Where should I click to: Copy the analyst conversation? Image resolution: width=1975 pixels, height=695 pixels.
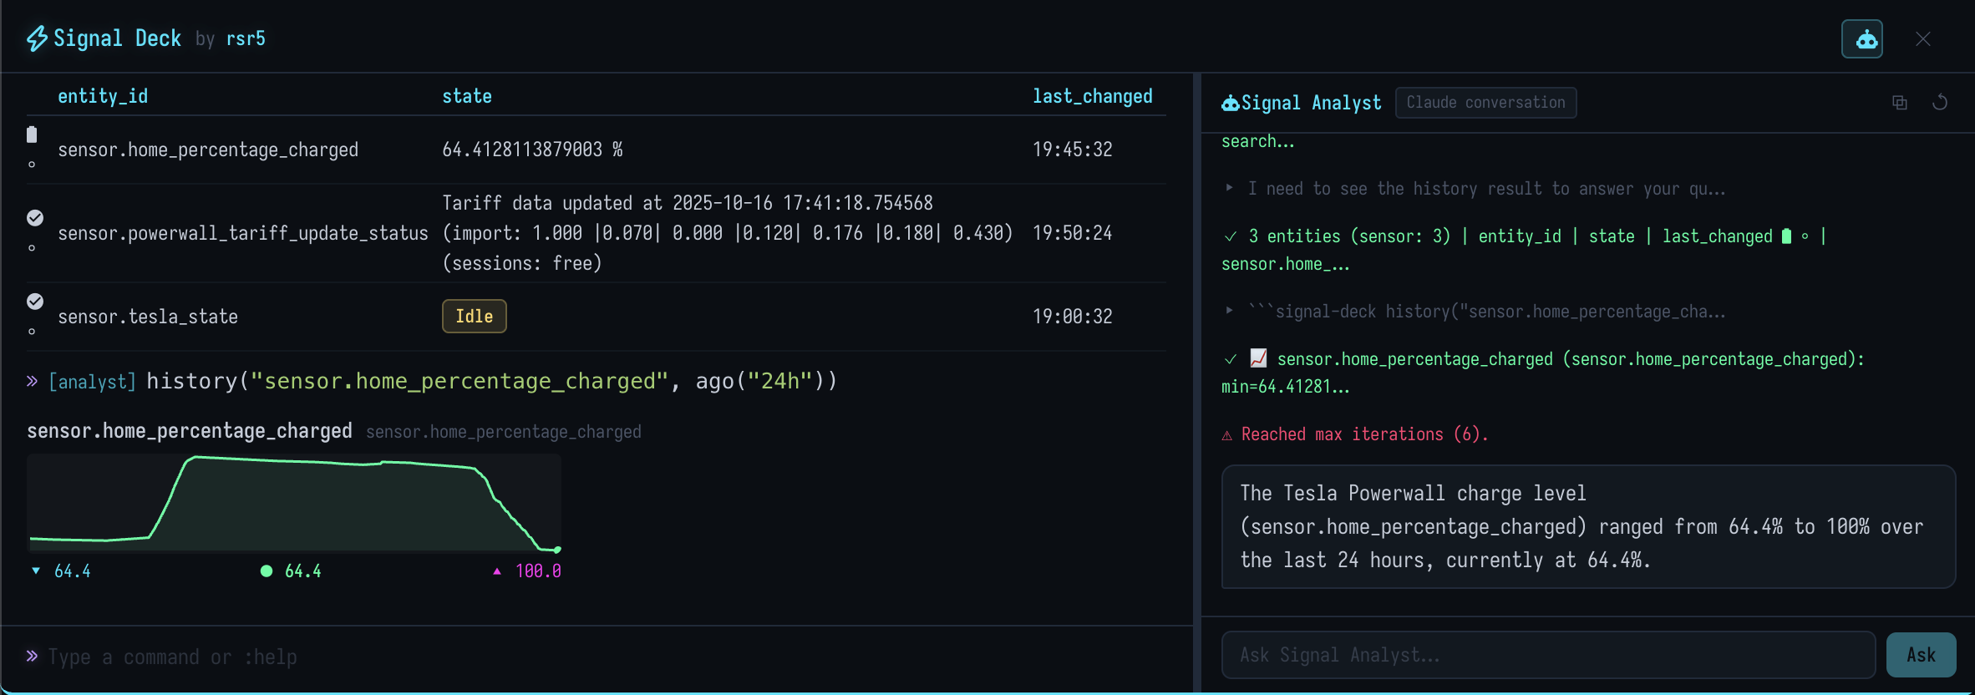pyautogui.click(x=1899, y=103)
